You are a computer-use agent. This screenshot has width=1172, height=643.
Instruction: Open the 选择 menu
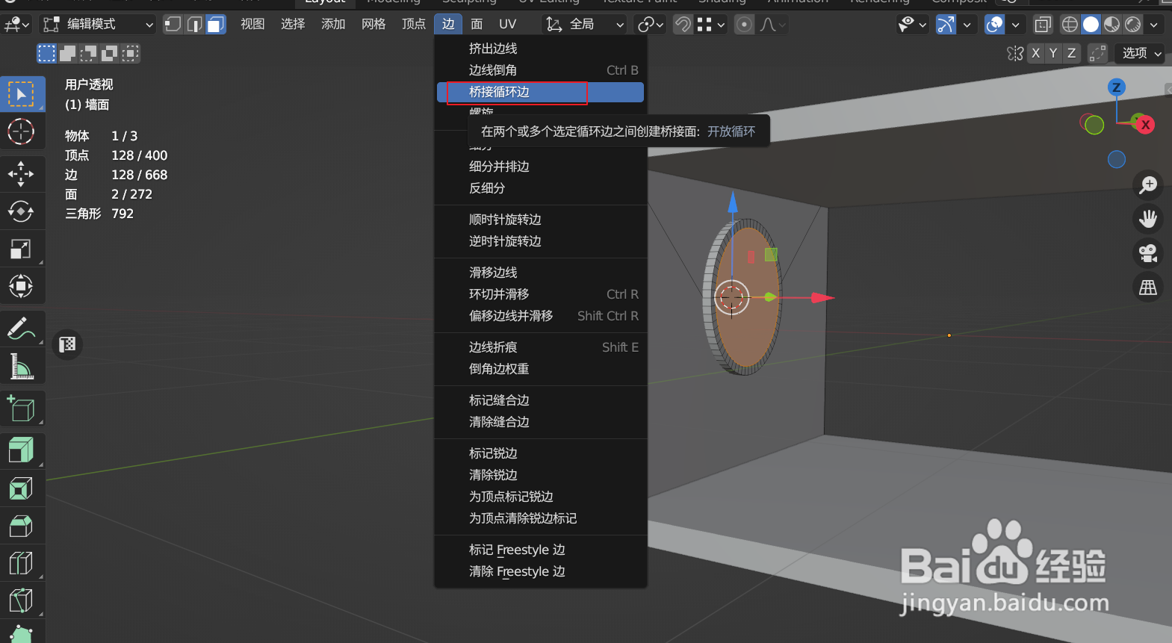coord(293,25)
